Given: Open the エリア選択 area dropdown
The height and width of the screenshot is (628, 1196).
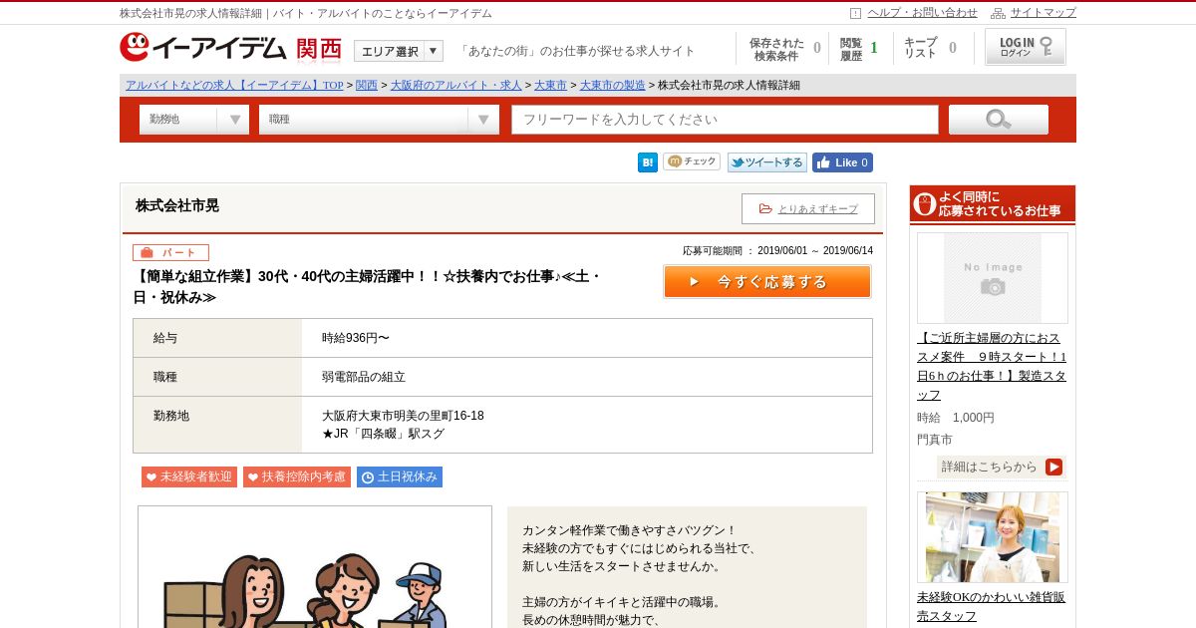Looking at the screenshot, I should (399, 51).
